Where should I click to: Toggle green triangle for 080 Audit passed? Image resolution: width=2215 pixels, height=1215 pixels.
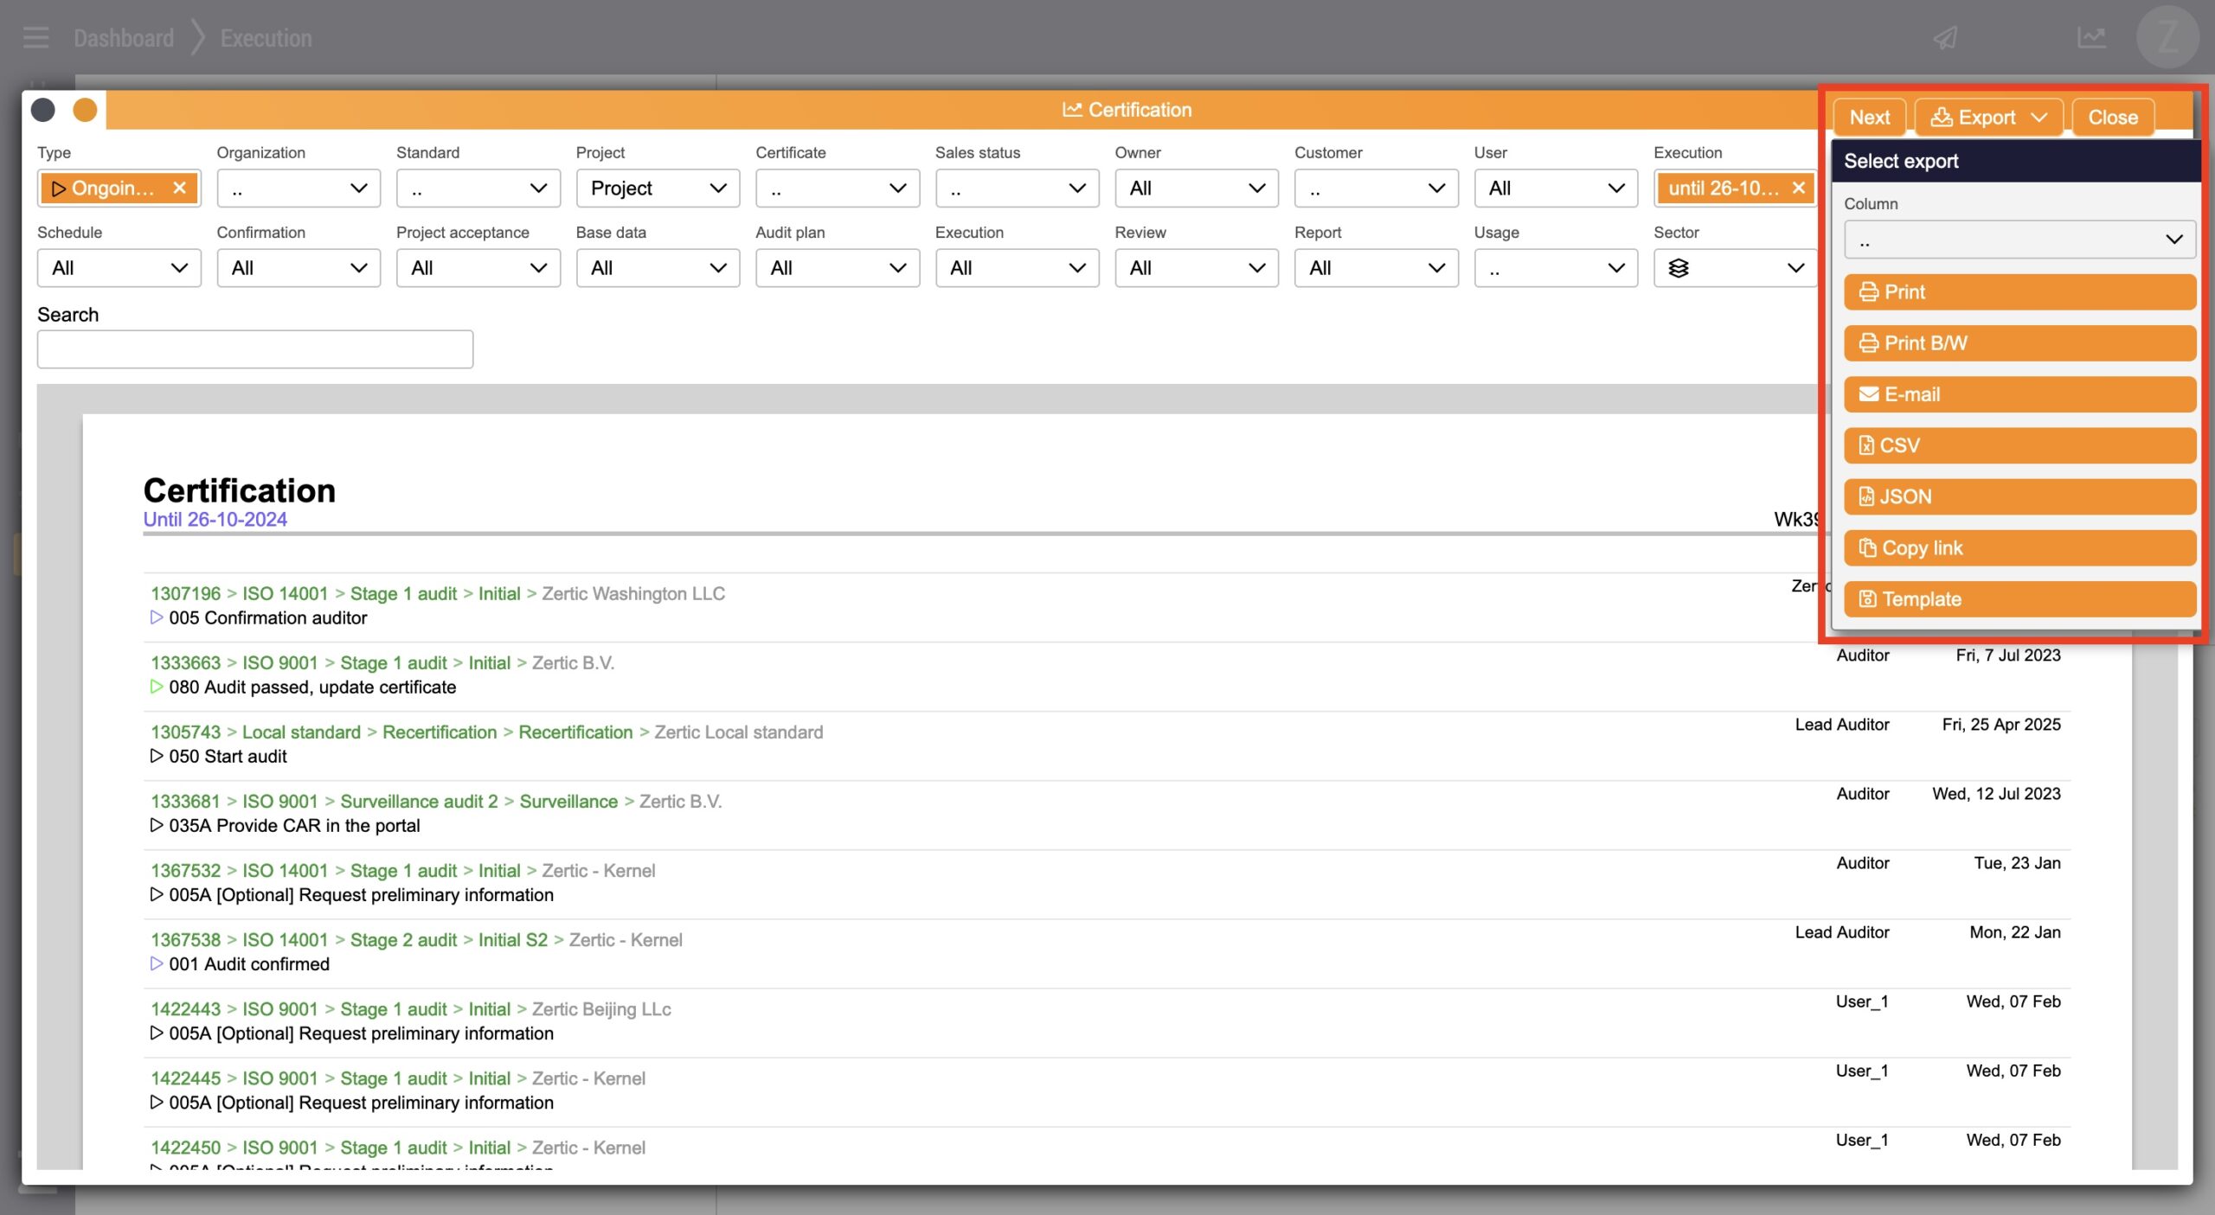point(157,687)
